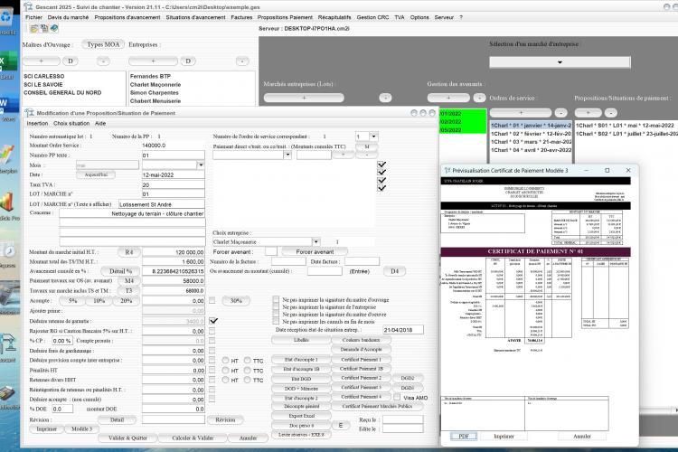Click the blue globe toolbar icon
This screenshot has height=452, width=678.
[54, 29]
